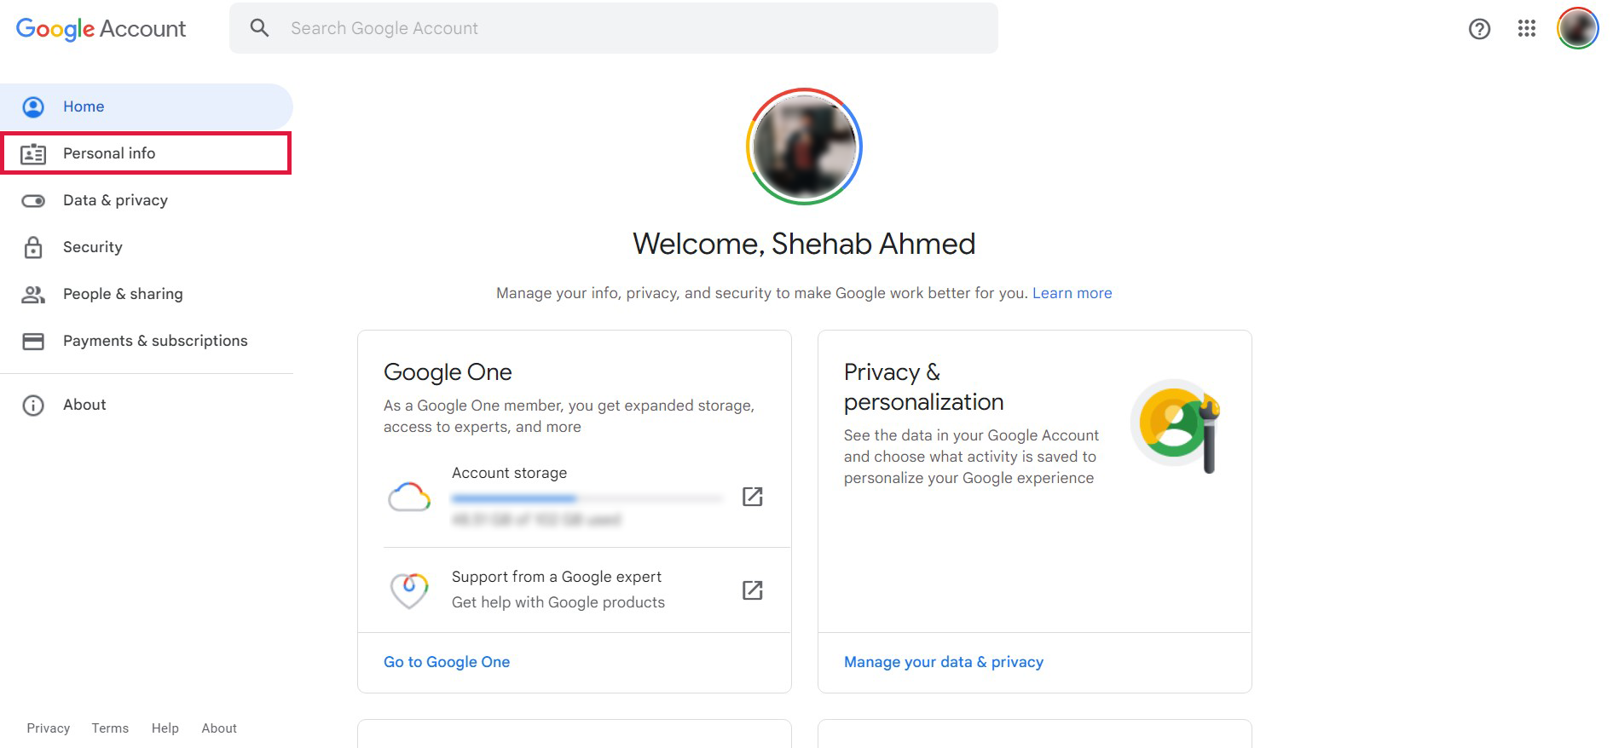Click the search magnifier icon
The width and height of the screenshot is (1613, 748).
point(259,28)
